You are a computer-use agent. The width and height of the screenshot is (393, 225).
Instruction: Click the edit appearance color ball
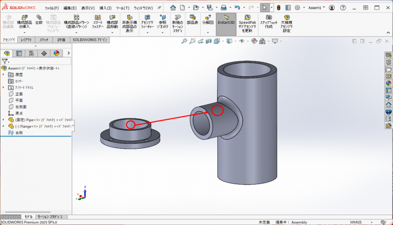point(254,41)
